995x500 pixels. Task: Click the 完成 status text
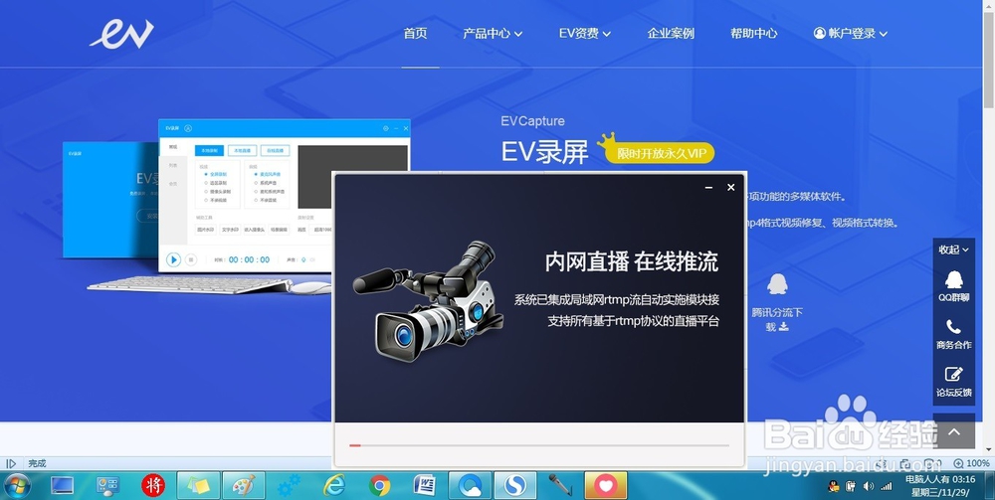point(37,464)
